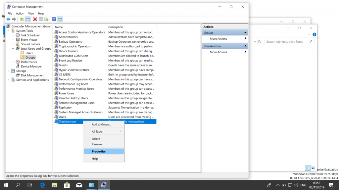Open the Action menu
Image resolution: width=339 pixels, height=190 pixels.
[x=20, y=13]
